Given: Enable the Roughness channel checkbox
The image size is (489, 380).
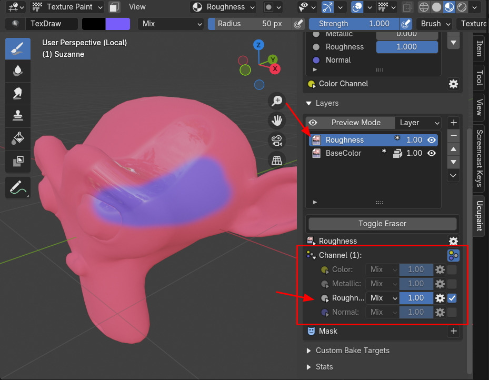Looking at the screenshot, I should tap(452, 298).
